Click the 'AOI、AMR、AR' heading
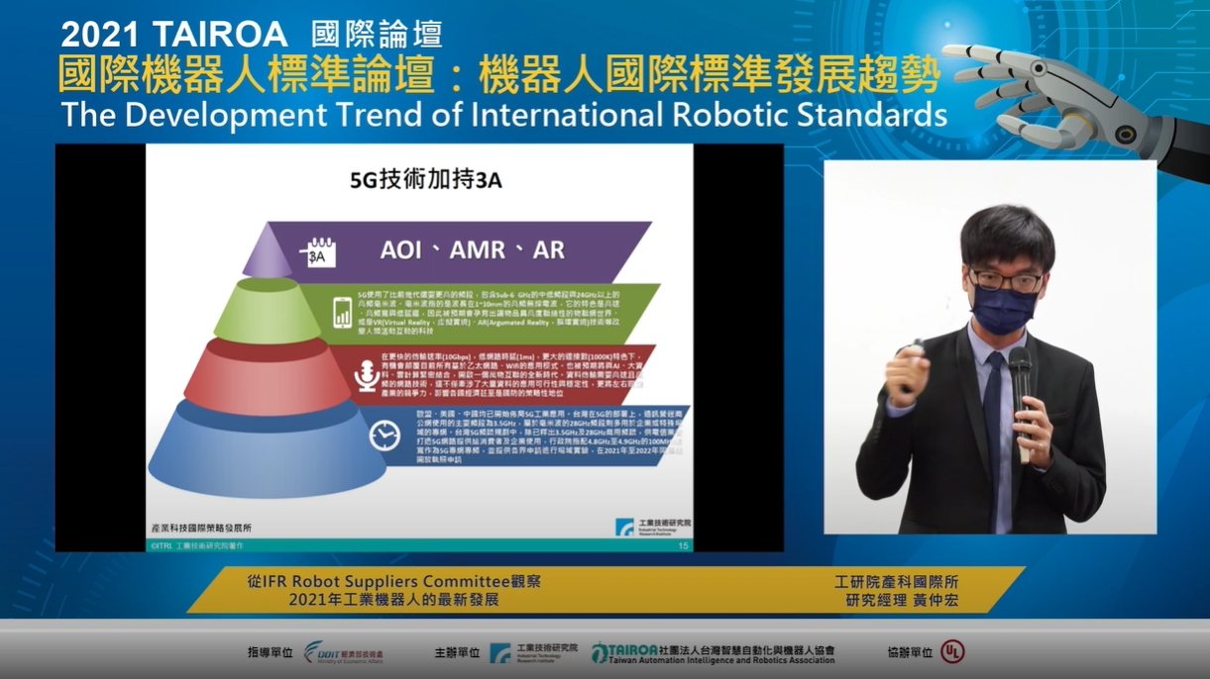 point(472,249)
